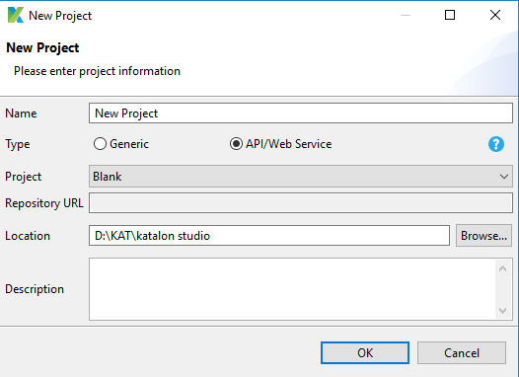Viewport: 519px width, 377px height.
Task: Close the New Project dialog window
Action: [495, 15]
